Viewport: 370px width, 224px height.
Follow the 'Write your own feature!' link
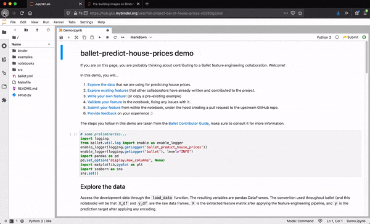point(107,96)
